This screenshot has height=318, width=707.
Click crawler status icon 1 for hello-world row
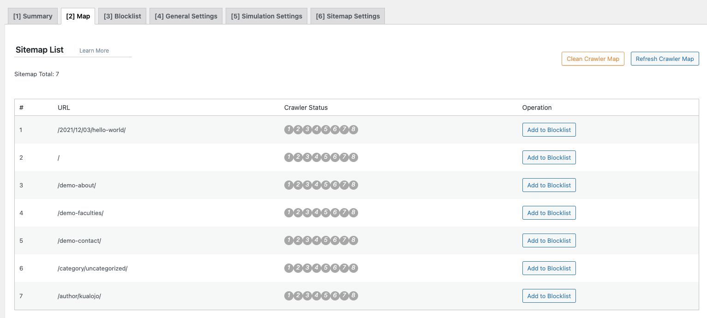point(289,130)
